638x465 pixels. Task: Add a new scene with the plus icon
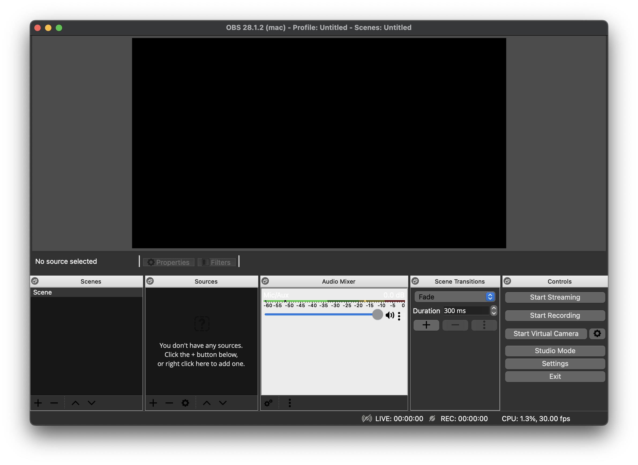pyautogui.click(x=38, y=403)
